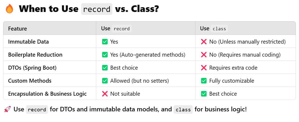Click green checkmark next to Allowed (but no setters)

tap(105, 81)
